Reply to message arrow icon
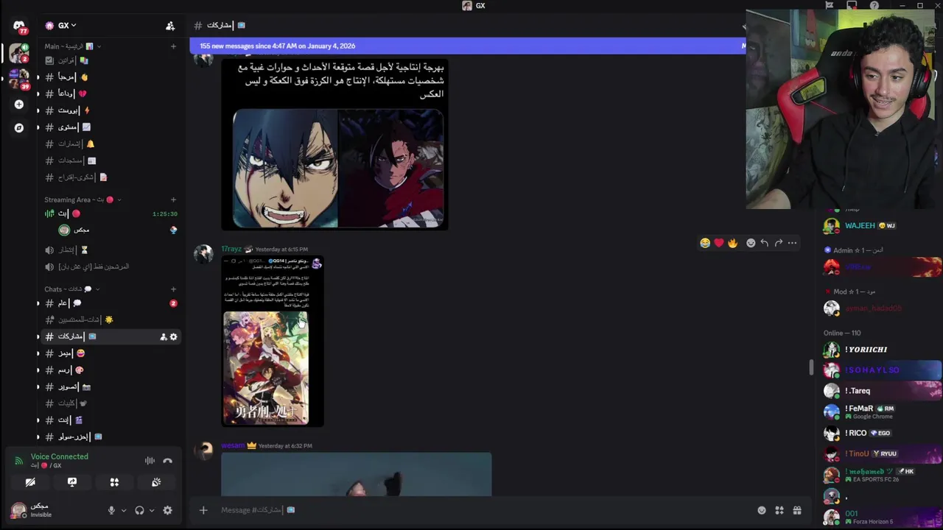The image size is (943, 530). tap(765, 243)
